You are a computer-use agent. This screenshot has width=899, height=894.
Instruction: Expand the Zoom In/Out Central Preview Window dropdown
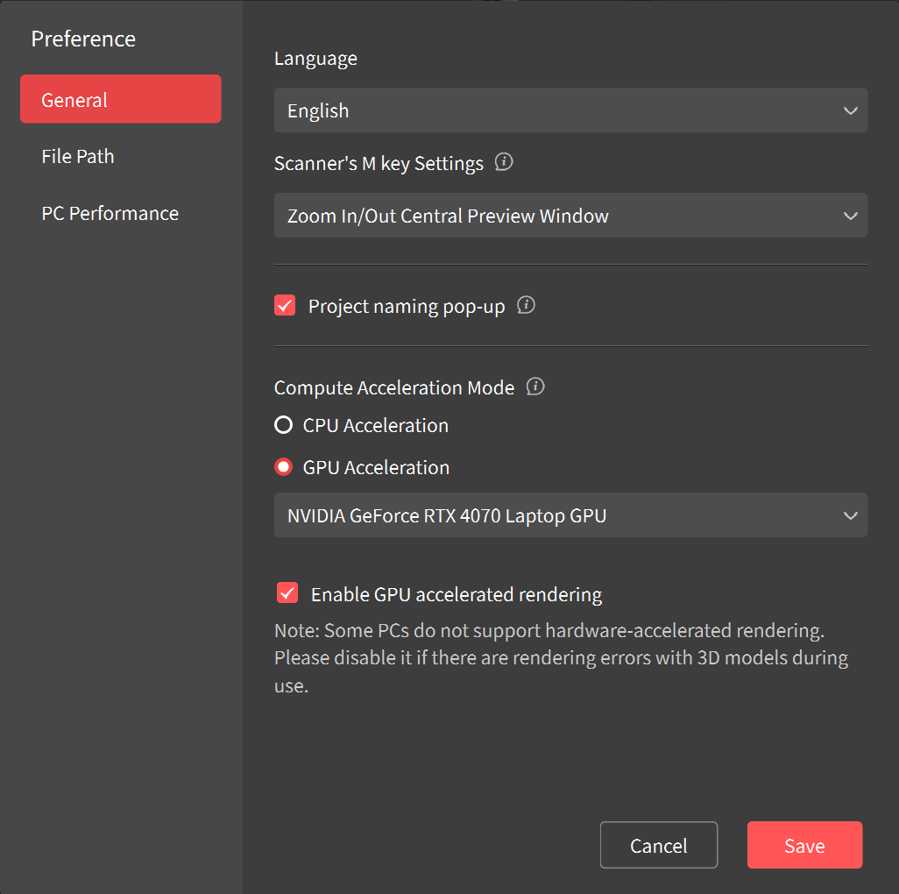(x=570, y=216)
